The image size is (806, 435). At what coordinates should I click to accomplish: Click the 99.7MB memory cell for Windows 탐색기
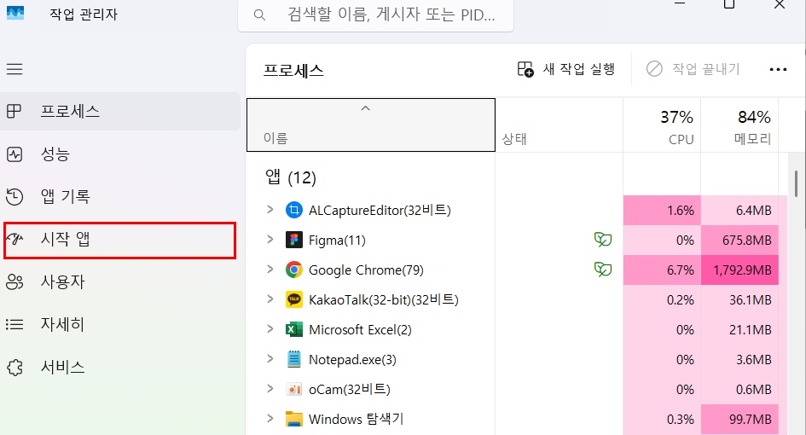pos(739,419)
